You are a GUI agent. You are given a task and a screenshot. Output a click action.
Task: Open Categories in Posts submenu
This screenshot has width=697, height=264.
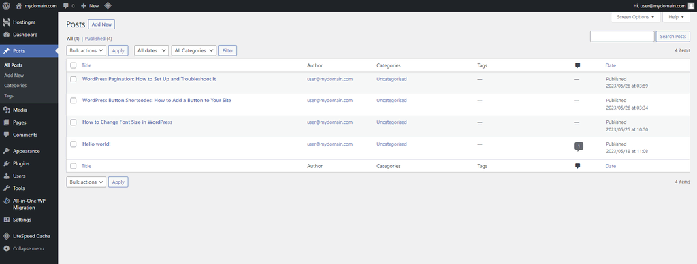[16, 86]
